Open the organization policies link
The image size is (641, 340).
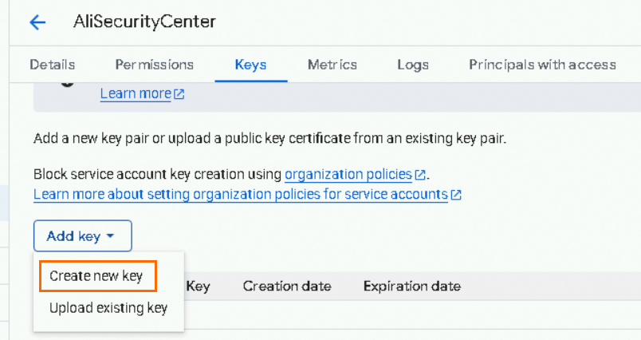point(348,174)
